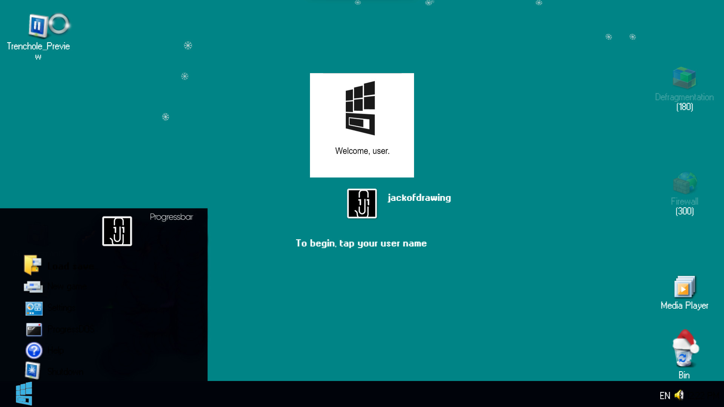Open the Firewall (300) desktop icon
The width and height of the screenshot is (724, 407).
coord(684,184)
